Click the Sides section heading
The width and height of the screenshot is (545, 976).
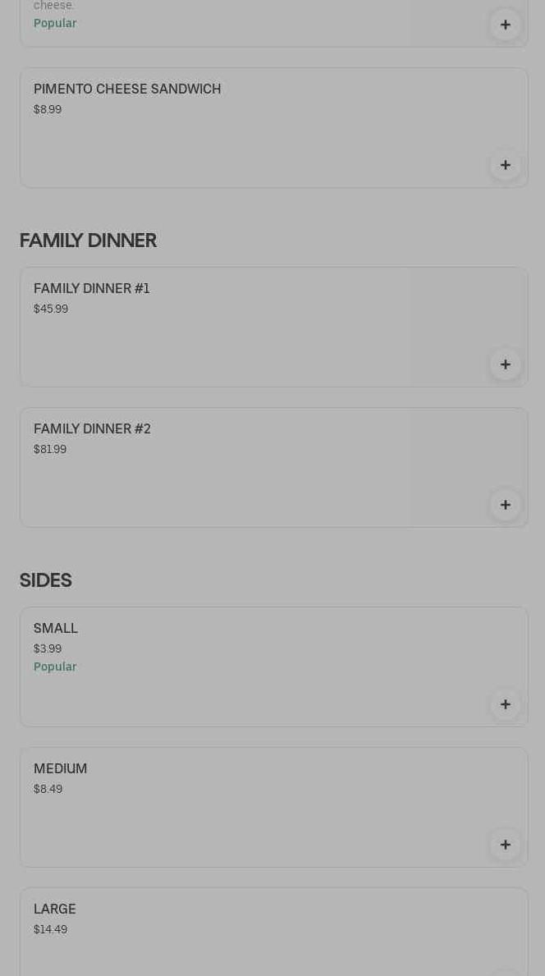pos(45,580)
